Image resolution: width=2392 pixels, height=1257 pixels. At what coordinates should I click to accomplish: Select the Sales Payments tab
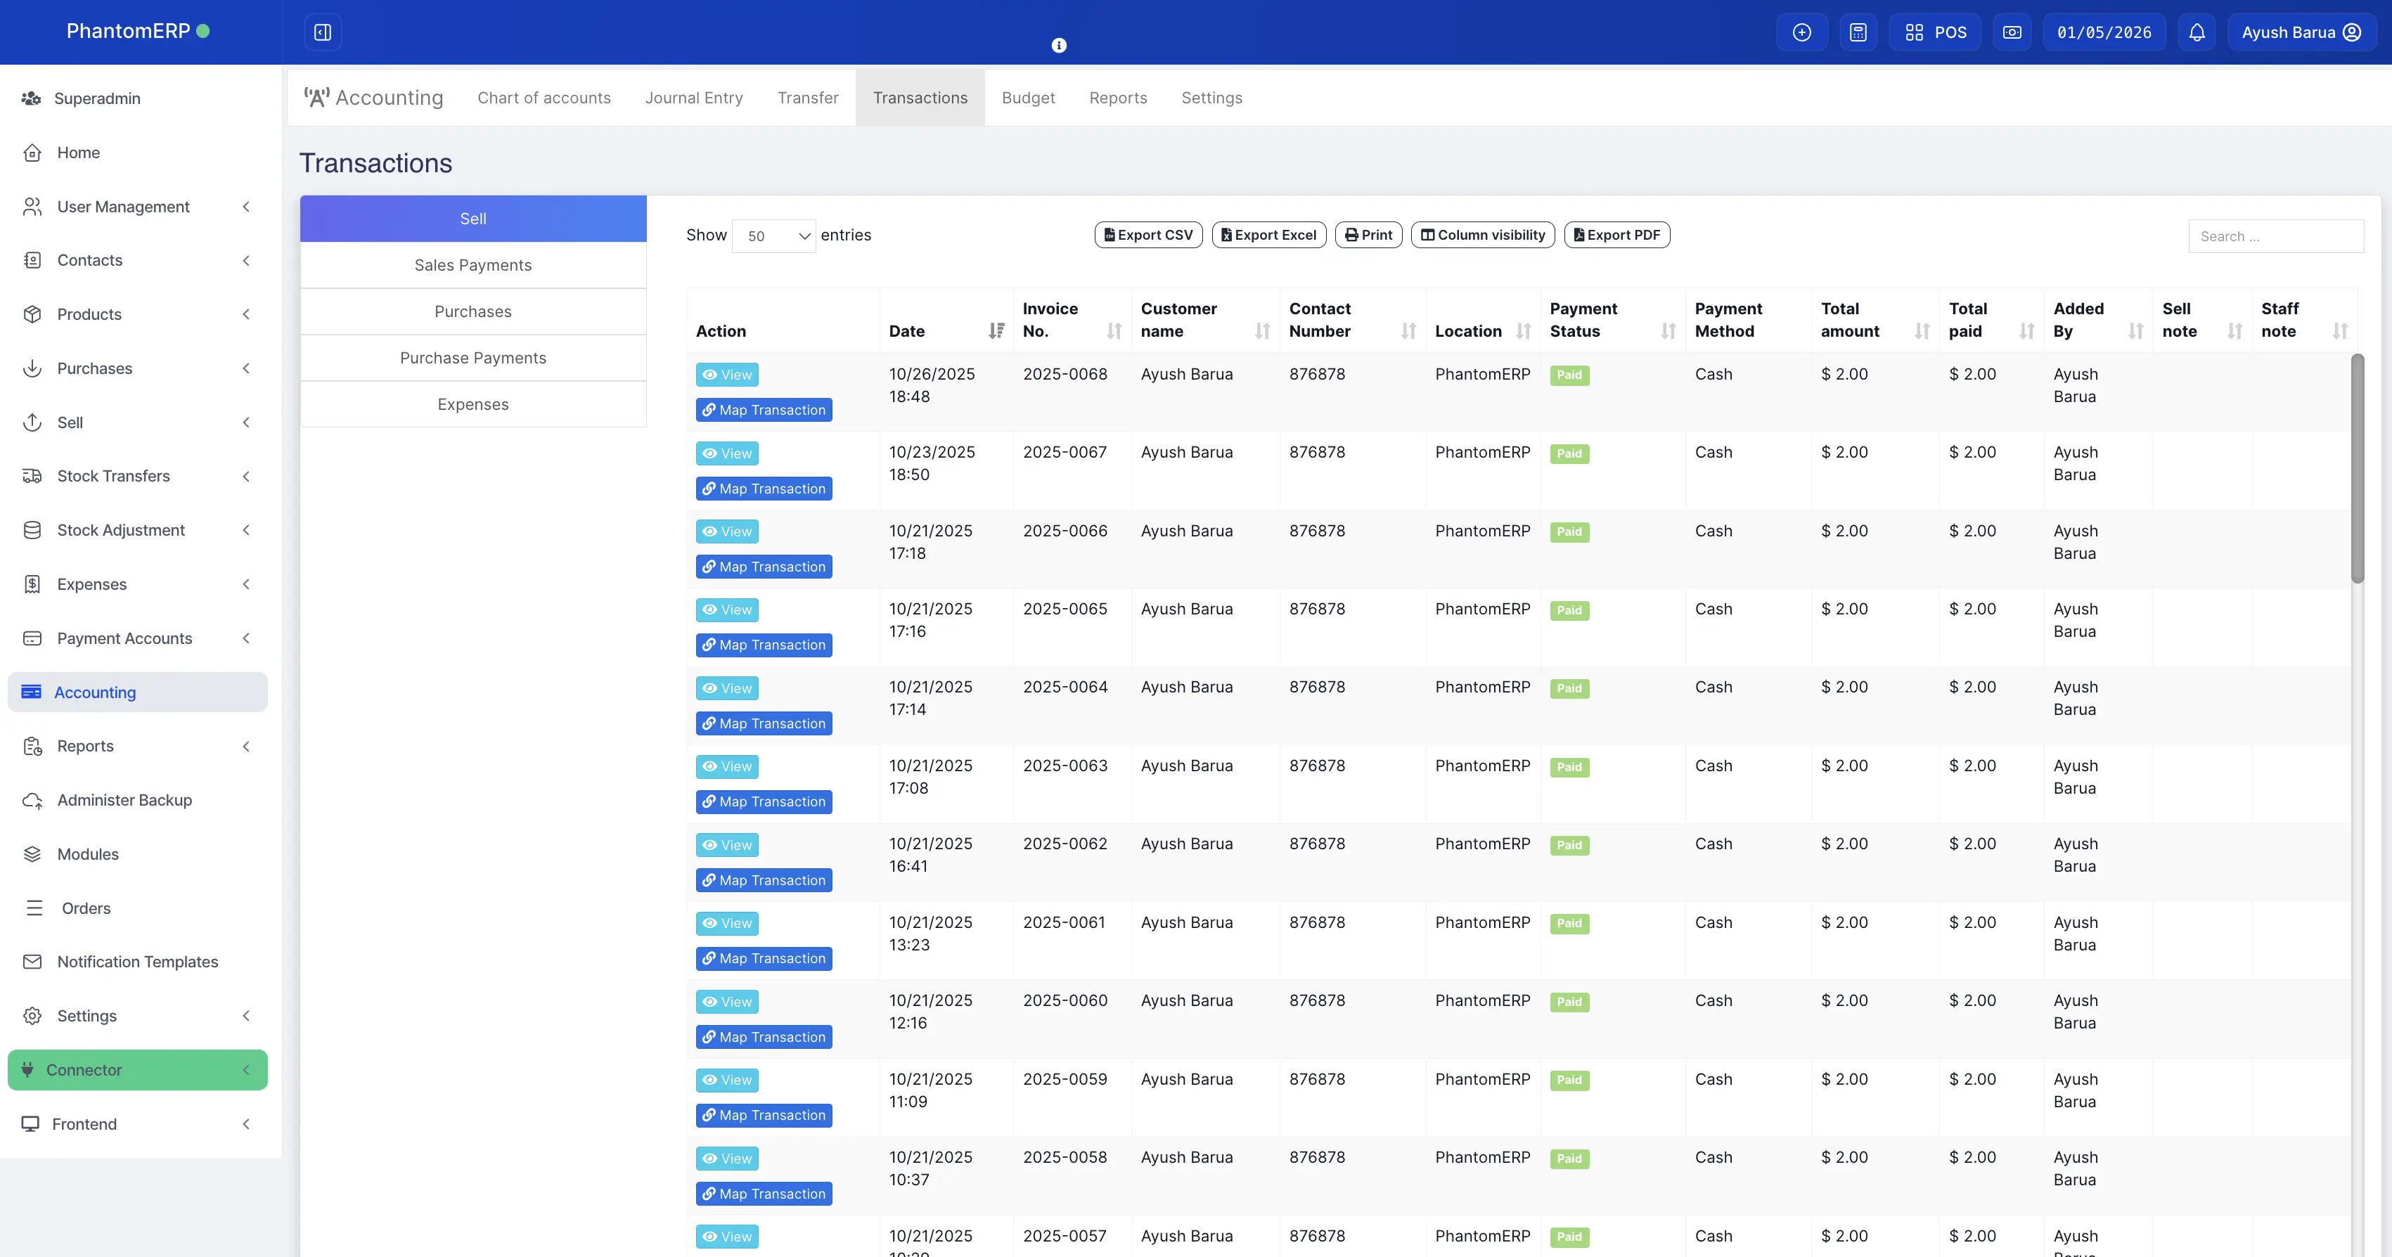(472, 264)
